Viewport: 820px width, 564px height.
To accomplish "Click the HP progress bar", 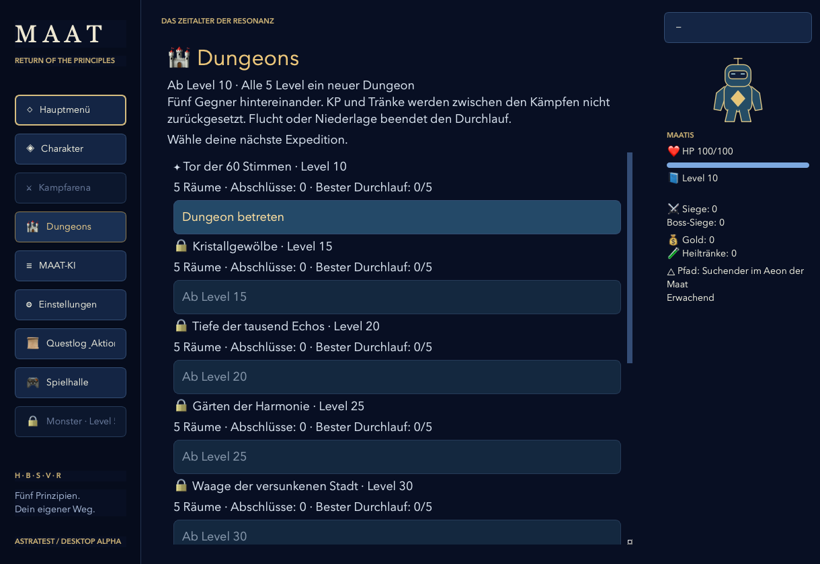I will pyautogui.click(x=738, y=165).
